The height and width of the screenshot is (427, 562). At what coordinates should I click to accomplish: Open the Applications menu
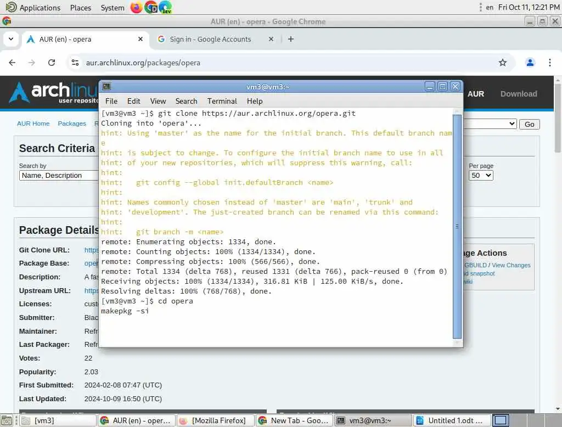pyautogui.click(x=33, y=8)
